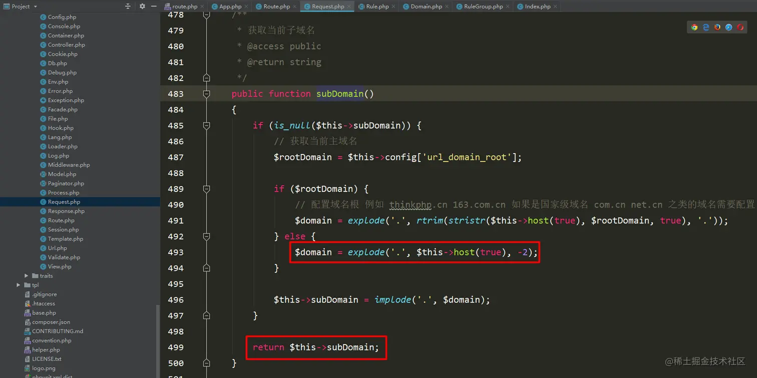The height and width of the screenshot is (378, 757).
Task: Select Request.php in project tree
Action: [x=64, y=202]
